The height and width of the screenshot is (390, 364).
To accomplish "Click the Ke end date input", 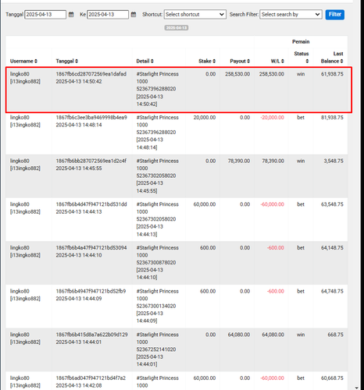I will 108,14.
